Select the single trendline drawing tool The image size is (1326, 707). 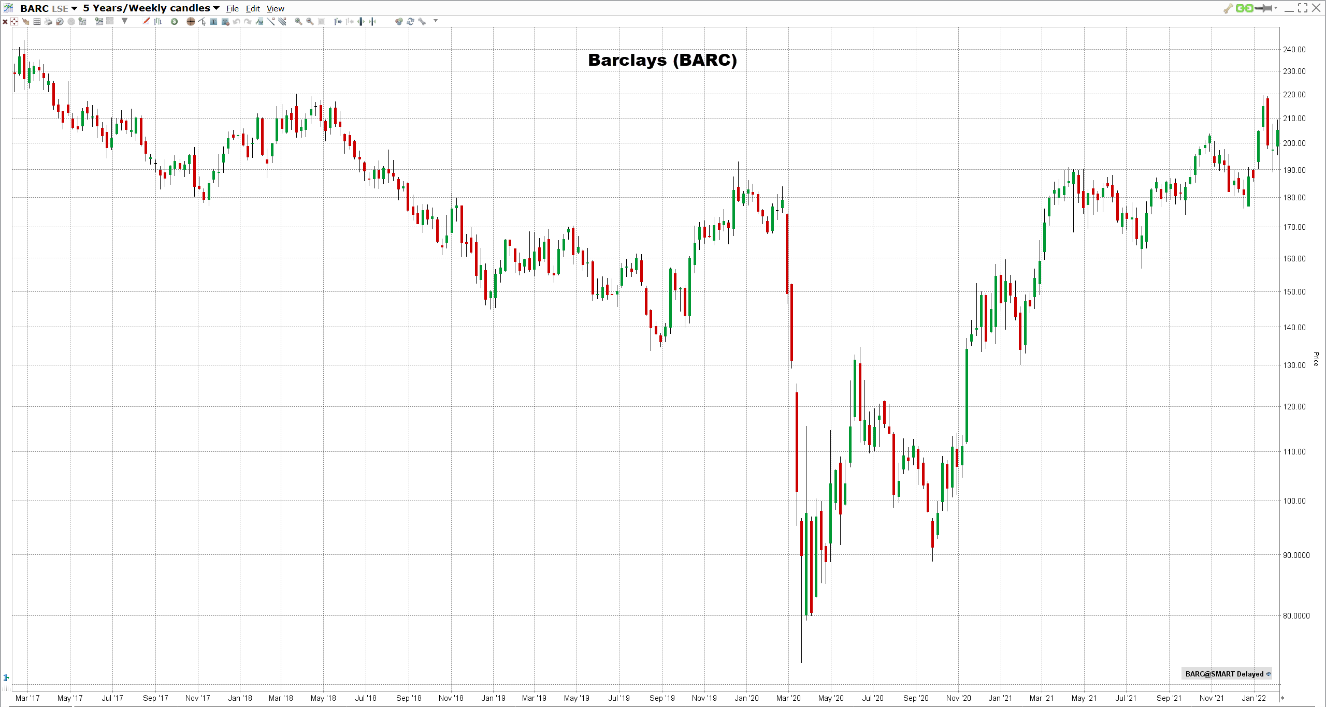pos(271,22)
